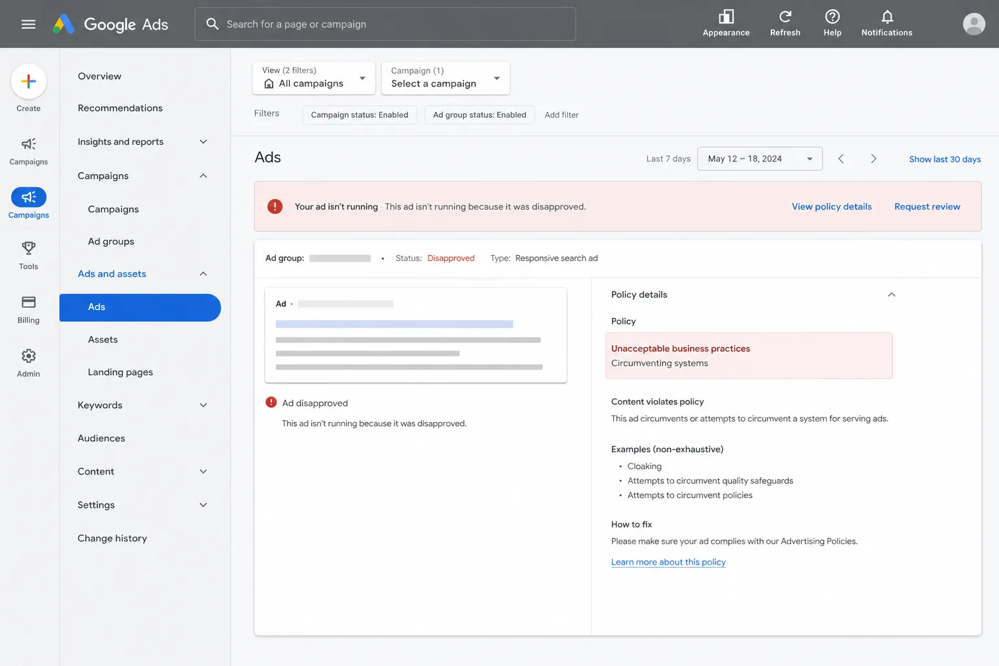Open the May 12 – 18 date dropdown

pyautogui.click(x=760, y=159)
